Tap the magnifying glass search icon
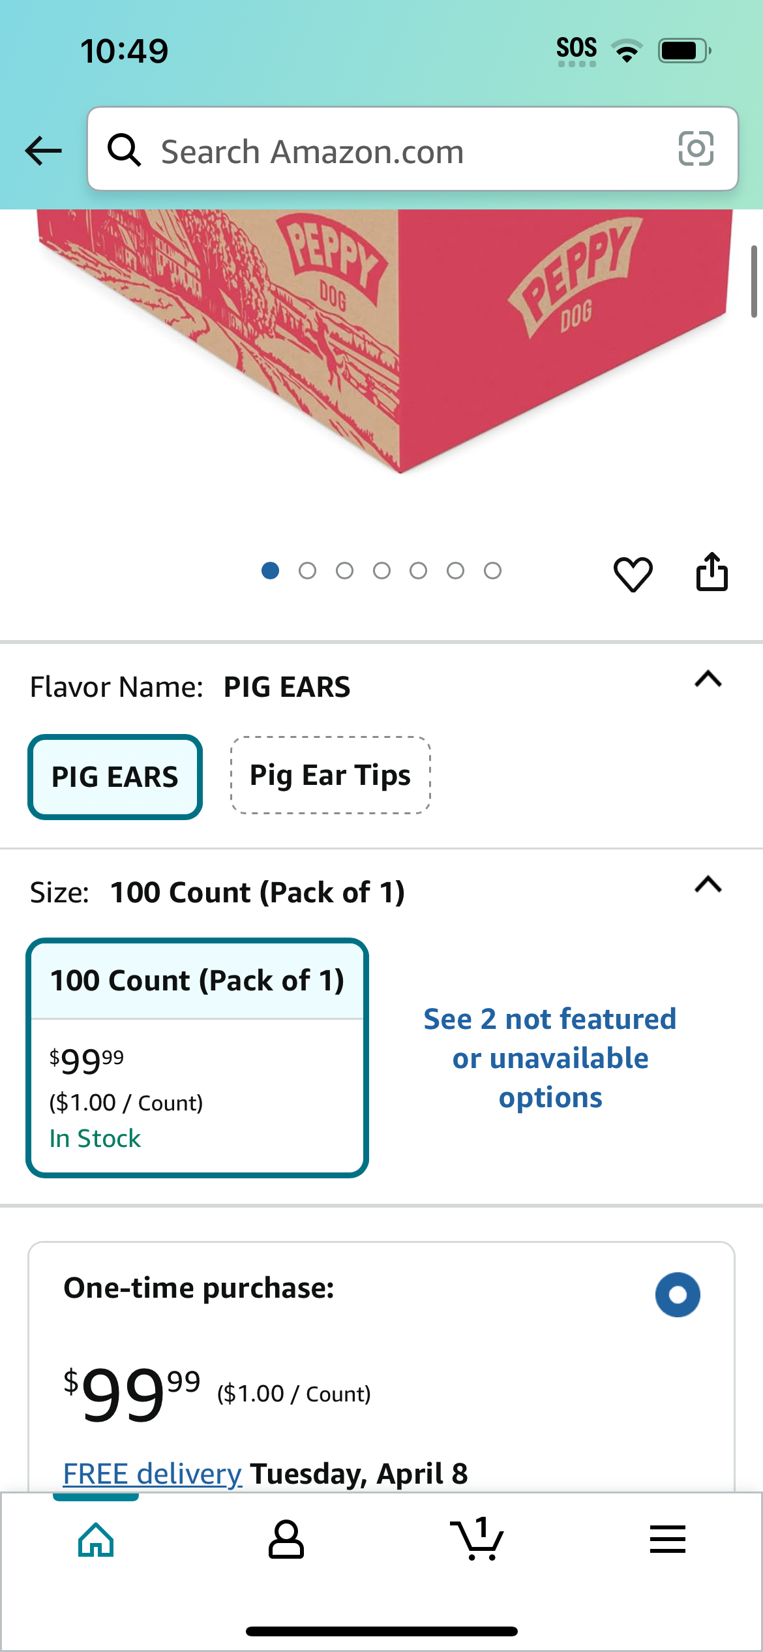The height and width of the screenshot is (1652, 763). point(124,150)
